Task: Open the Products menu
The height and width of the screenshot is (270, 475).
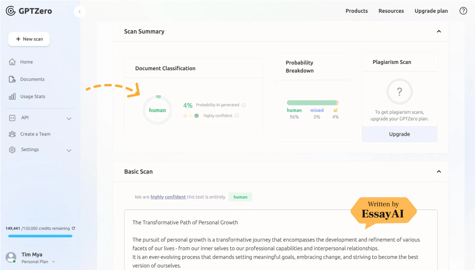Action: [x=357, y=10]
